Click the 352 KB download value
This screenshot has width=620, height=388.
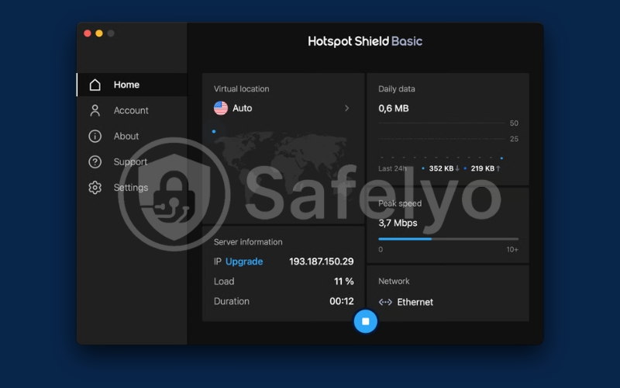pyautogui.click(x=441, y=168)
